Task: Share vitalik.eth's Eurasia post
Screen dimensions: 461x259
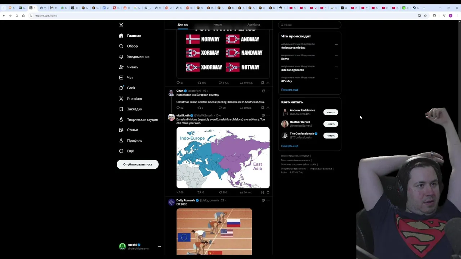Action: 268,192
